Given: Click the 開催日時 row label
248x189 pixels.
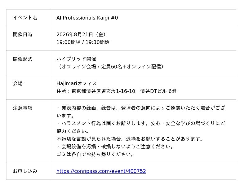Looking at the screenshot, I should click(23, 34).
